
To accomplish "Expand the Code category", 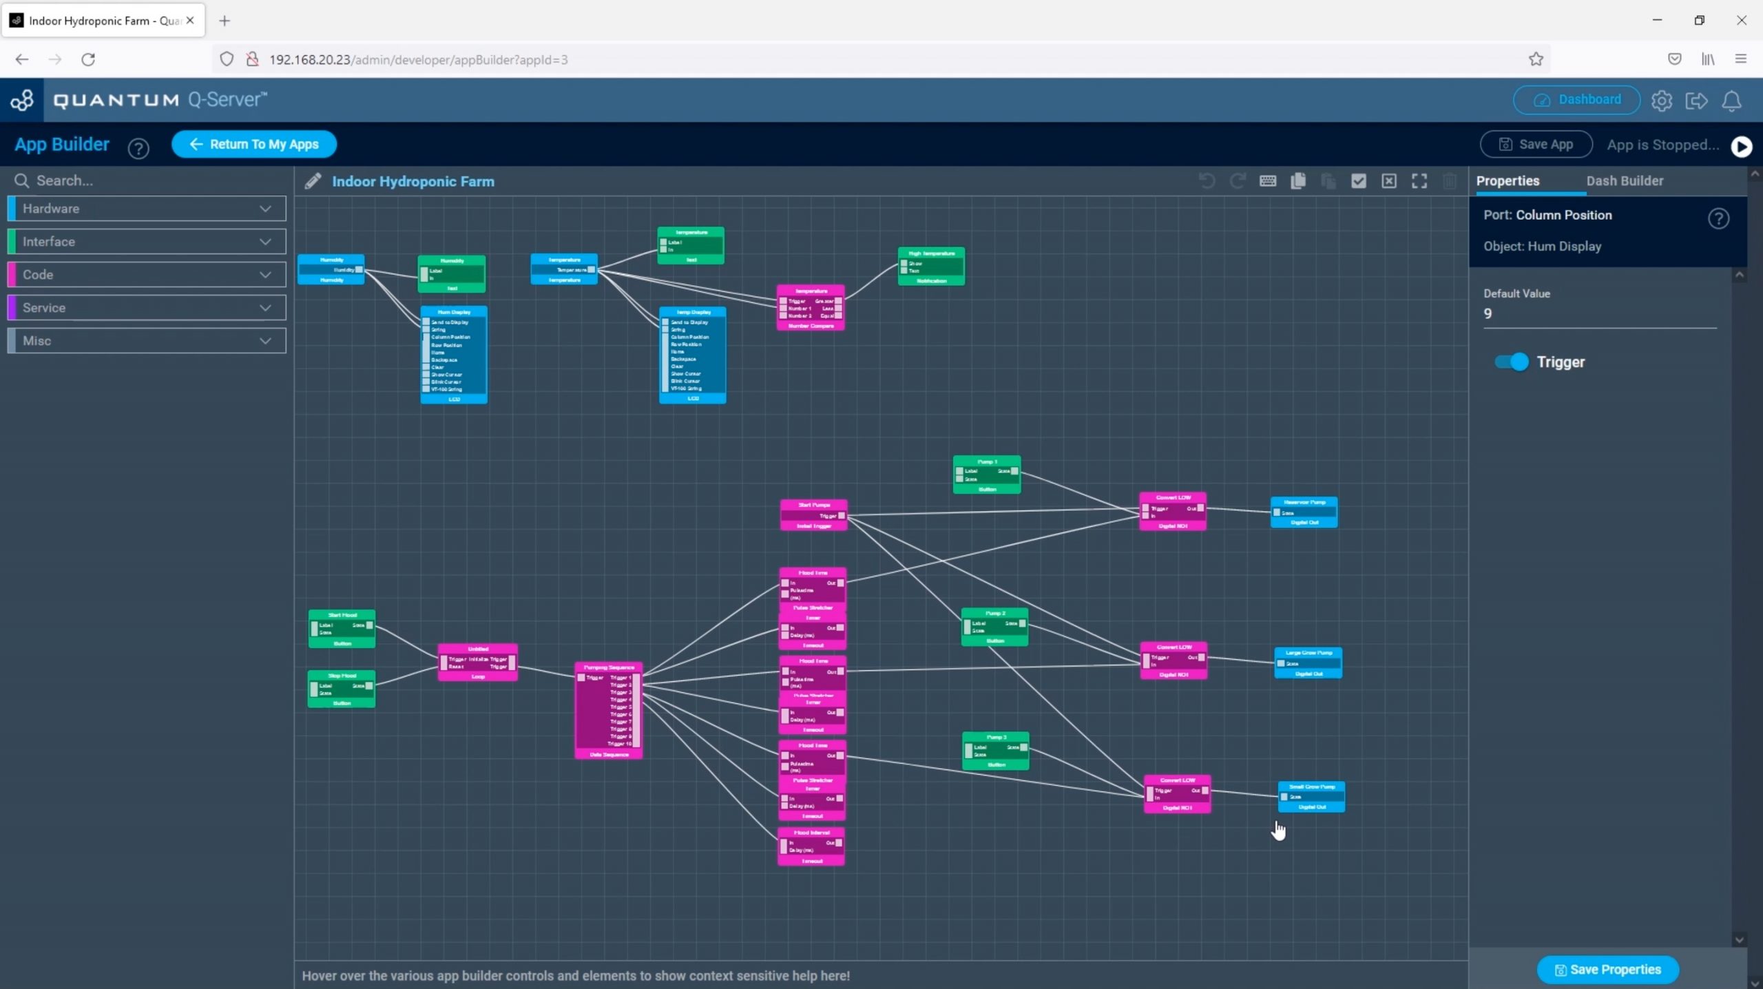I will [147, 275].
